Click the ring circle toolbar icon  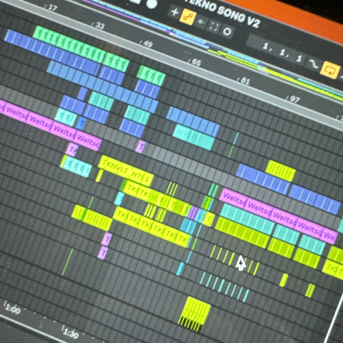(x=227, y=32)
